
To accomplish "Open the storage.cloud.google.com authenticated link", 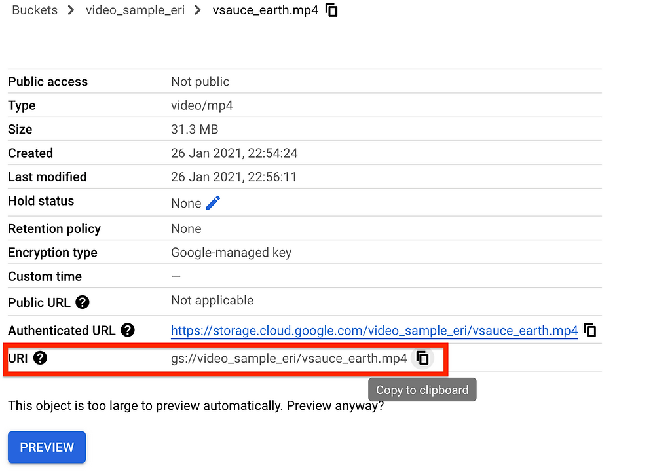I will pos(374,331).
